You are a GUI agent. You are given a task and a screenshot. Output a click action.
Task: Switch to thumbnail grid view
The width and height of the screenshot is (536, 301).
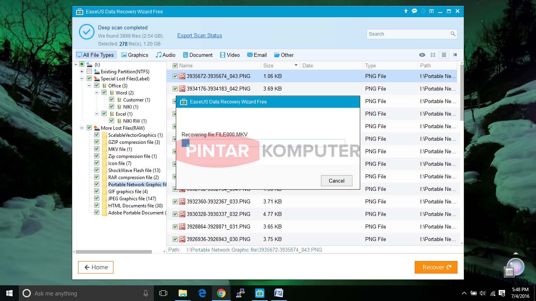click(433, 55)
